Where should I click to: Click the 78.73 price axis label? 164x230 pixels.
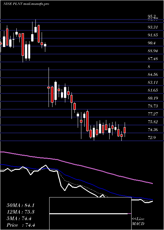click(x=153, y=106)
